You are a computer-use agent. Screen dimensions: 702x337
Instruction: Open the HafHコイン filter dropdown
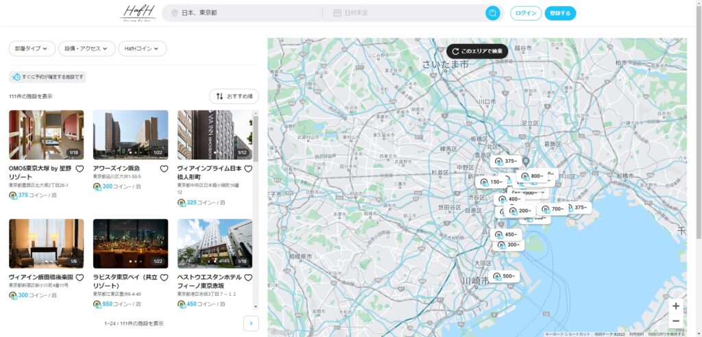[143, 49]
